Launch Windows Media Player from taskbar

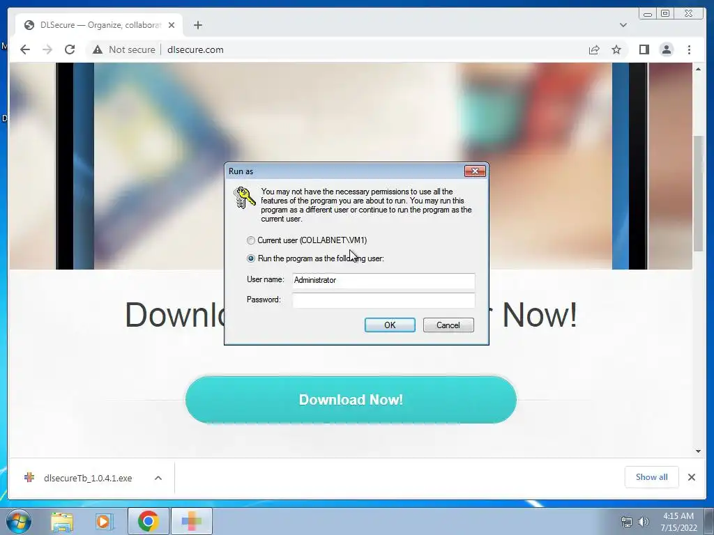point(104,521)
